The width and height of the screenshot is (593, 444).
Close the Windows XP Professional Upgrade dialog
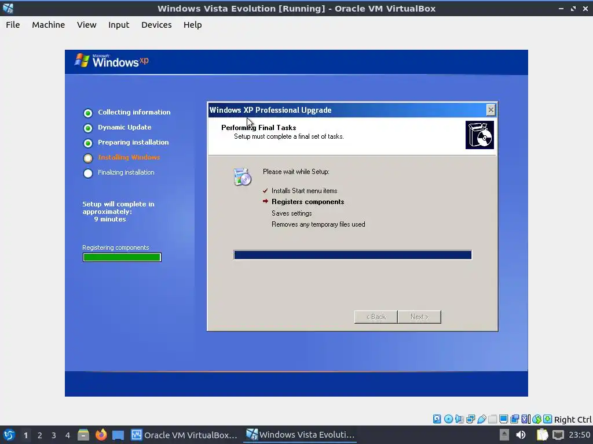click(x=490, y=110)
